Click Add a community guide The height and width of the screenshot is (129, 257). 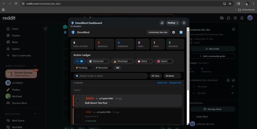click(213, 56)
